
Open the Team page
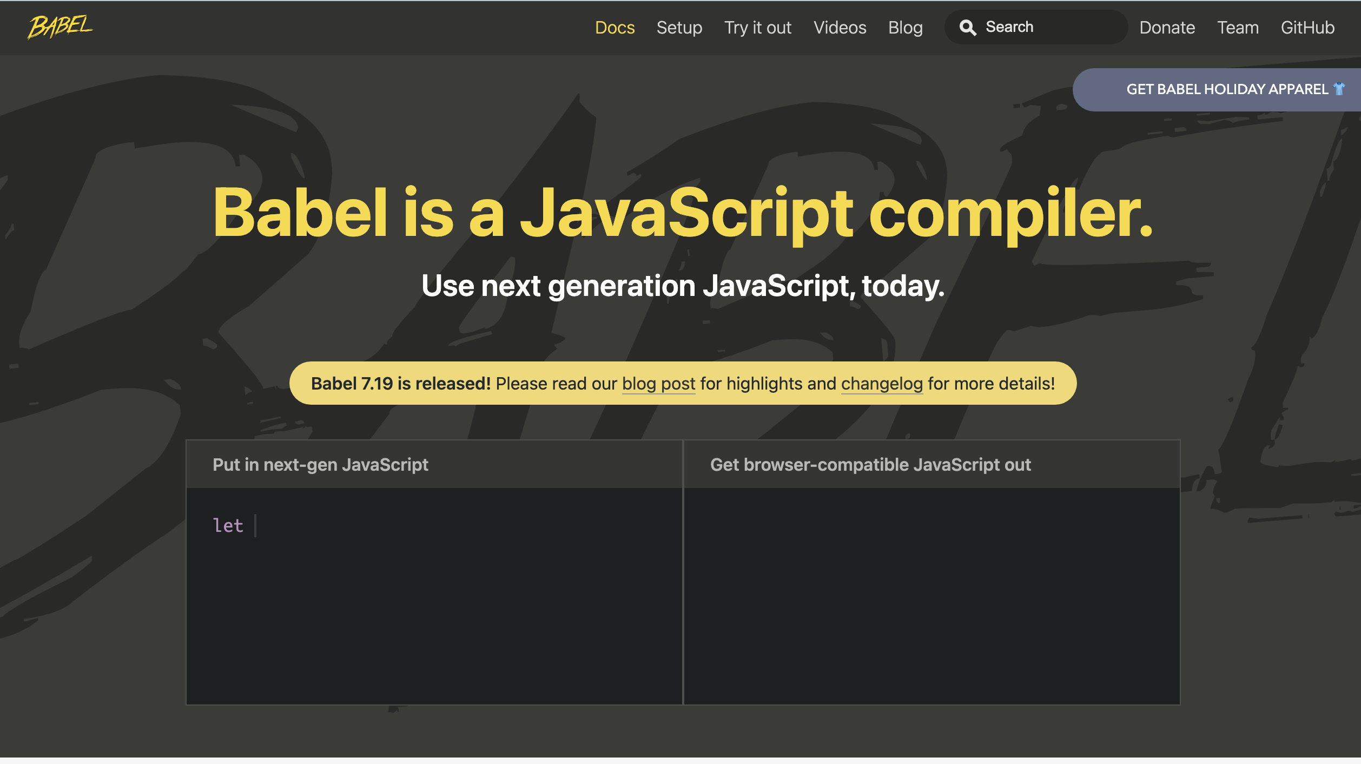coord(1238,28)
